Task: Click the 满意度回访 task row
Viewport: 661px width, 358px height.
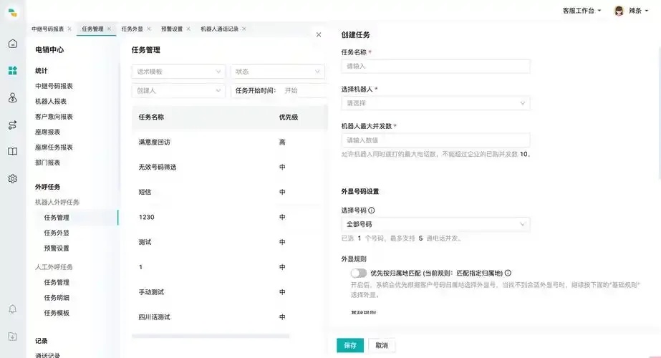Action: [229, 142]
